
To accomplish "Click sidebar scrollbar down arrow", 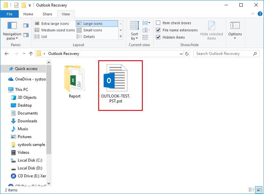I will click(x=49, y=184).
